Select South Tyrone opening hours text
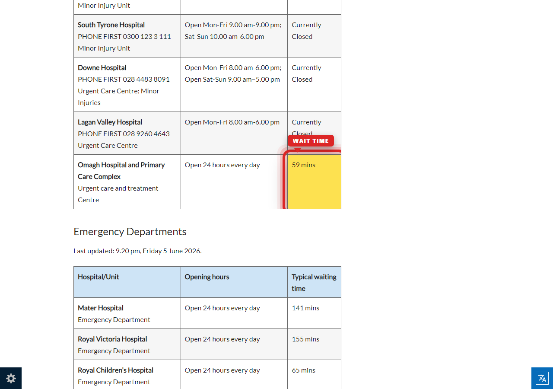Image resolution: width=553 pixels, height=389 pixels. [233, 31]
